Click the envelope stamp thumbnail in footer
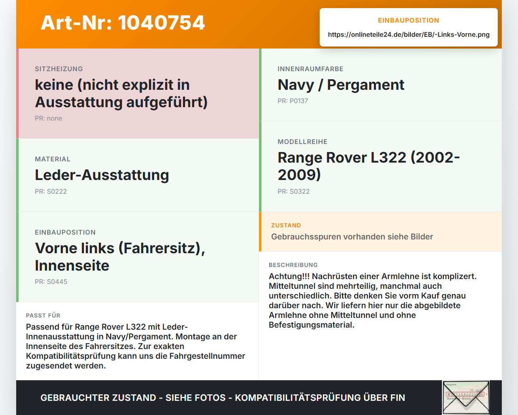 click(466, 398)
